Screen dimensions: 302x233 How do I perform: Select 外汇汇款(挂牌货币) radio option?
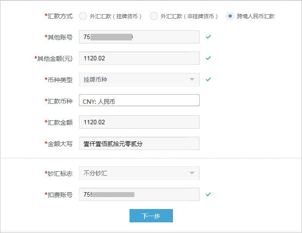83,16
